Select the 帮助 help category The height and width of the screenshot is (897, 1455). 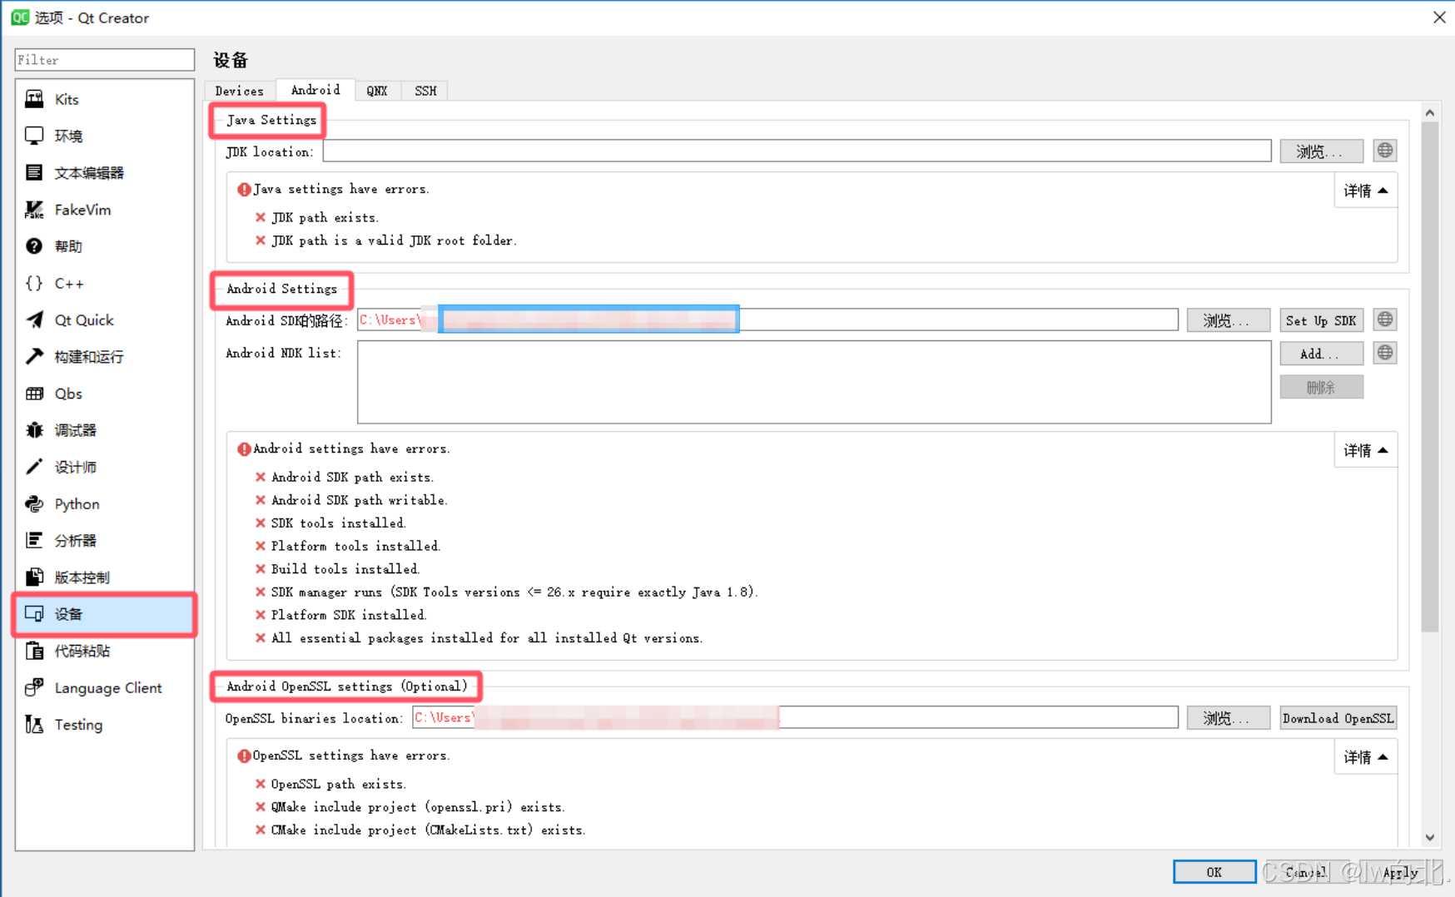(x=104, y=246)
